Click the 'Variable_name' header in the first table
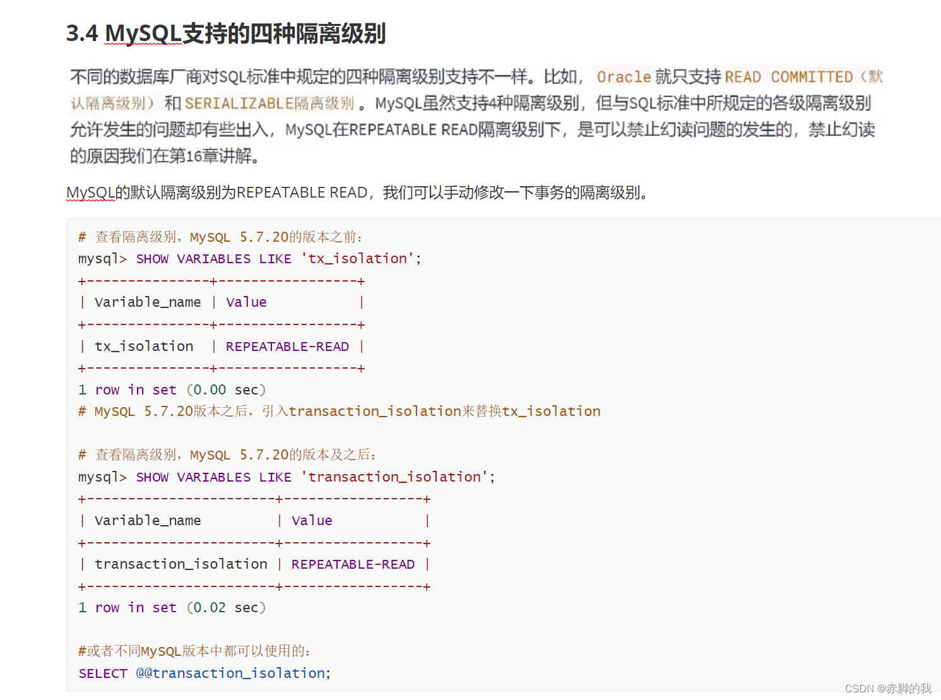The width and height of the screenshot is (941, 700). 148,302
